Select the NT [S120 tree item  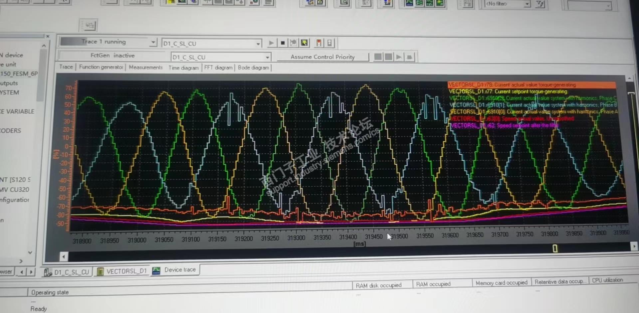click(x=15, y=180)
